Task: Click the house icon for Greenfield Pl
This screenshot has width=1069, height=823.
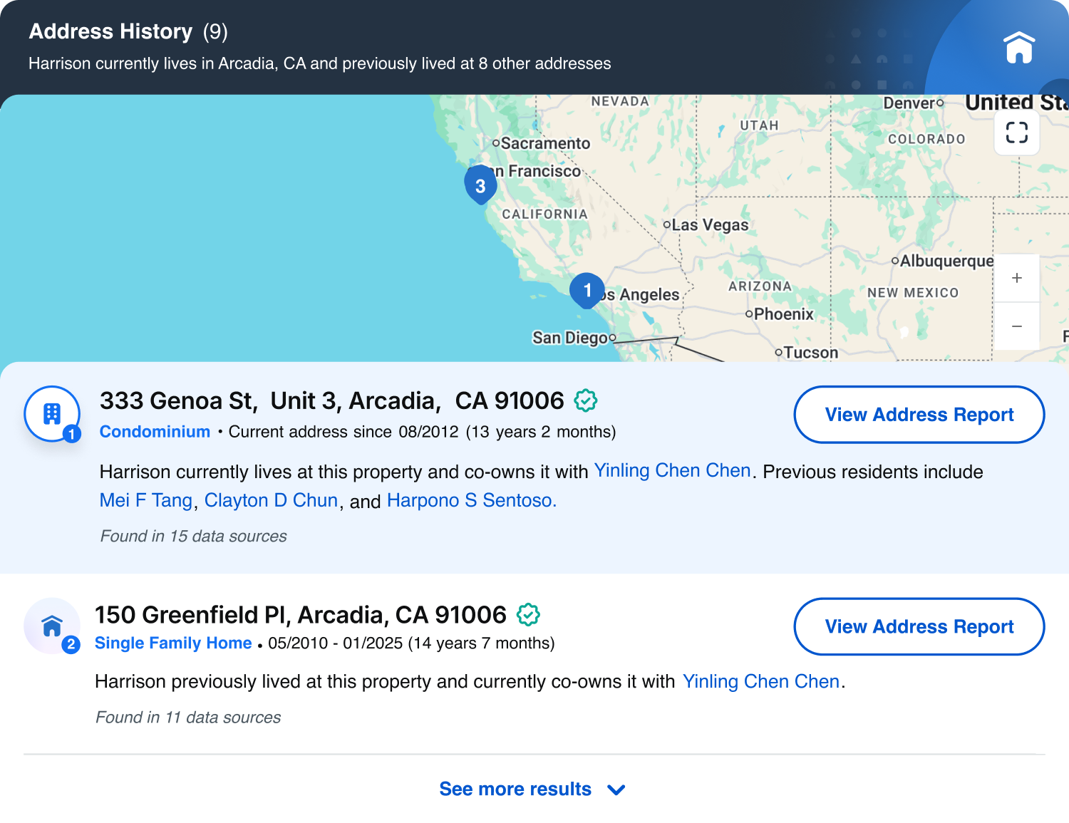Action: [52, 626]
